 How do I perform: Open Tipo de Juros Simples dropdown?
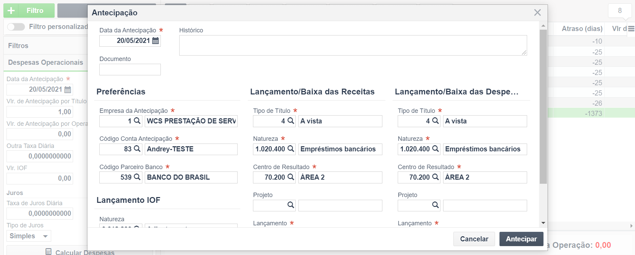coord(29,236)
